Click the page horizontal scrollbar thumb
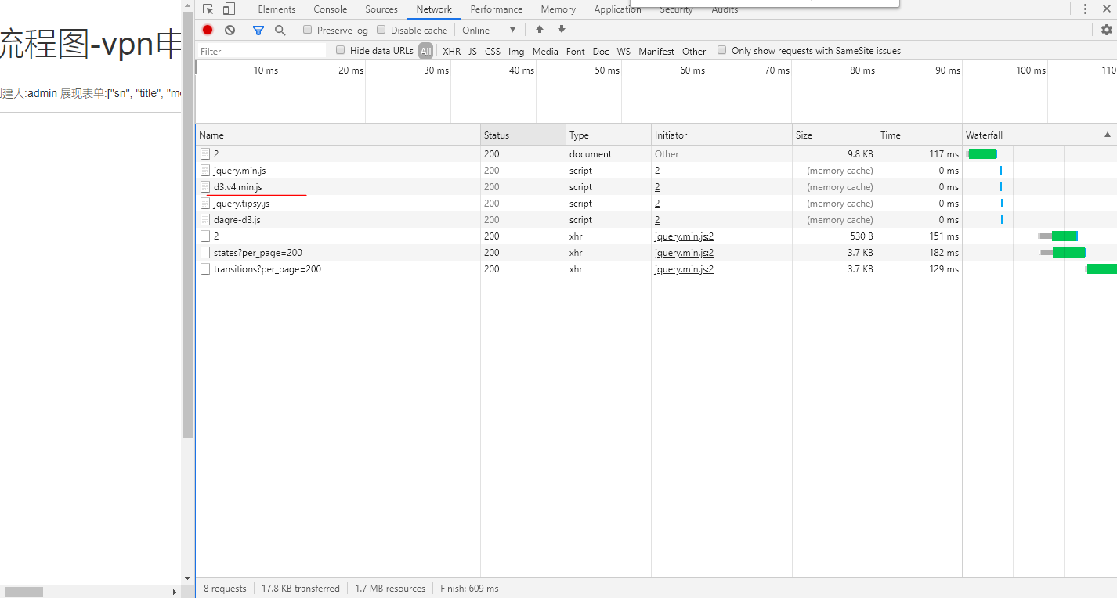Viewport: 1117px width, 598px height. (x=23, y=592)
